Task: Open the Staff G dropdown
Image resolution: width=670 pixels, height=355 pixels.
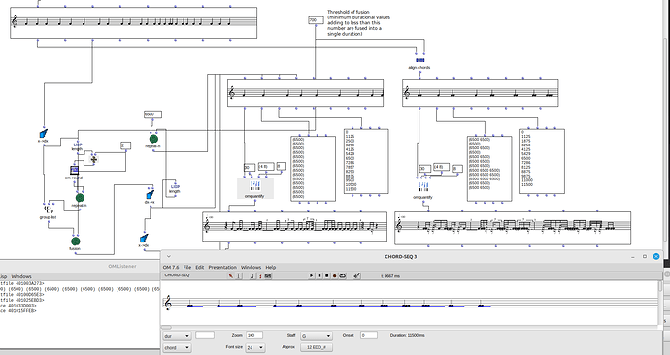Action: tap(316, 336)
